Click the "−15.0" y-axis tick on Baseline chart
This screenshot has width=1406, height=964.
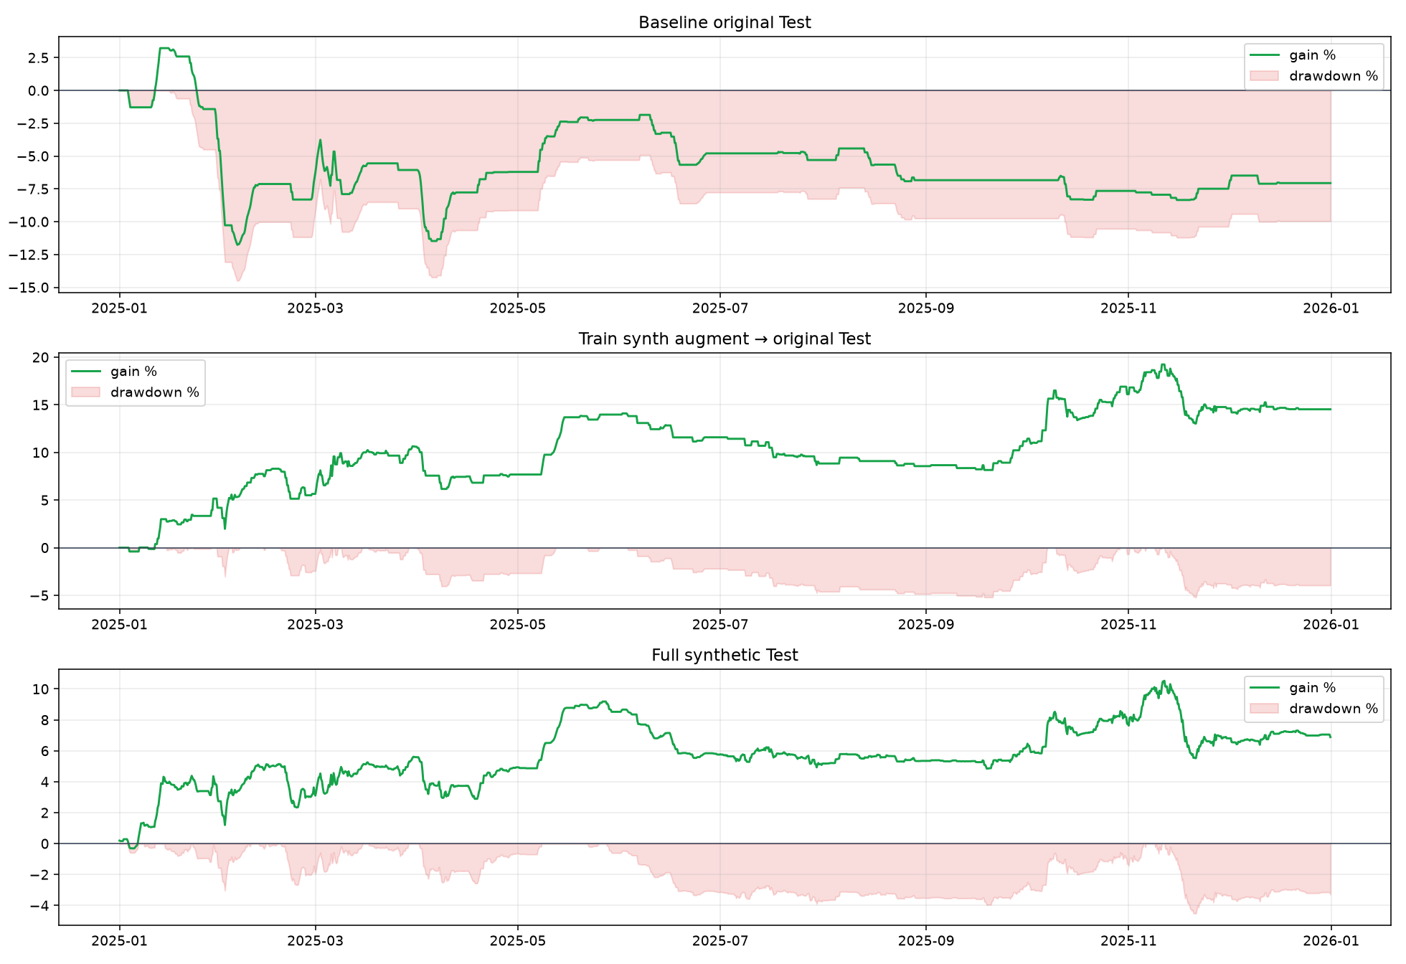pos(30,288)
